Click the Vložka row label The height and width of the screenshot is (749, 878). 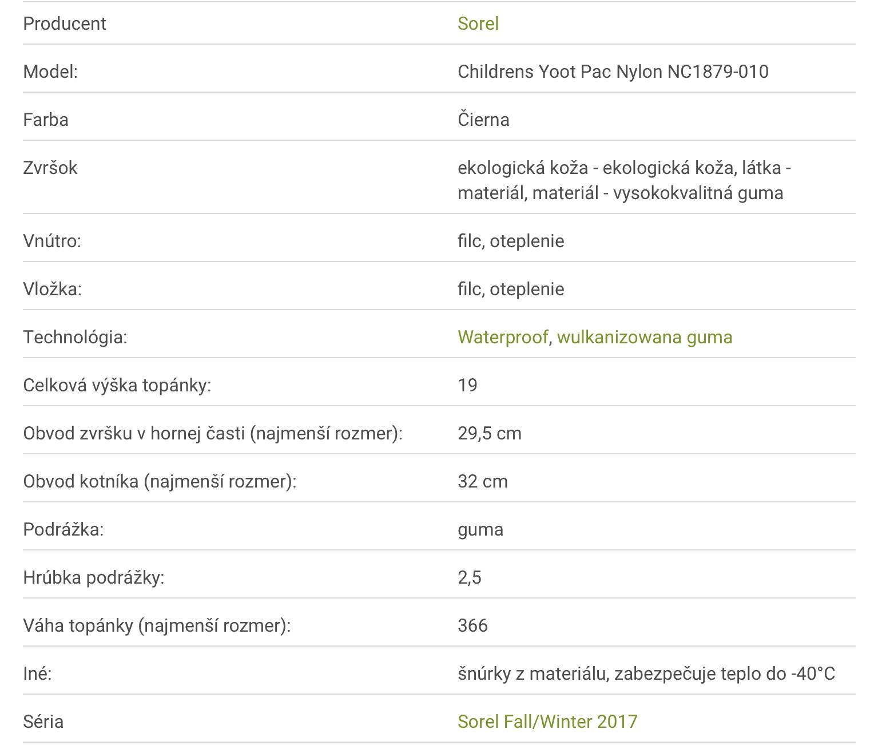pyautogui.click(x=52, y=289)
